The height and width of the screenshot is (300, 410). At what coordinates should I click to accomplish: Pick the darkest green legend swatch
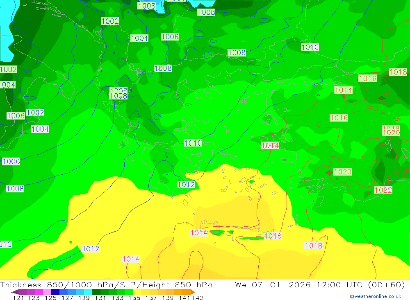[96, 292]
